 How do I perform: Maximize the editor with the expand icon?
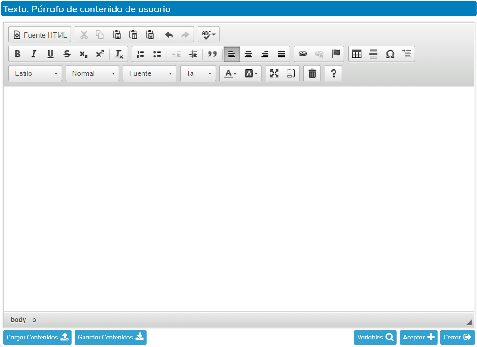point(275,73)
